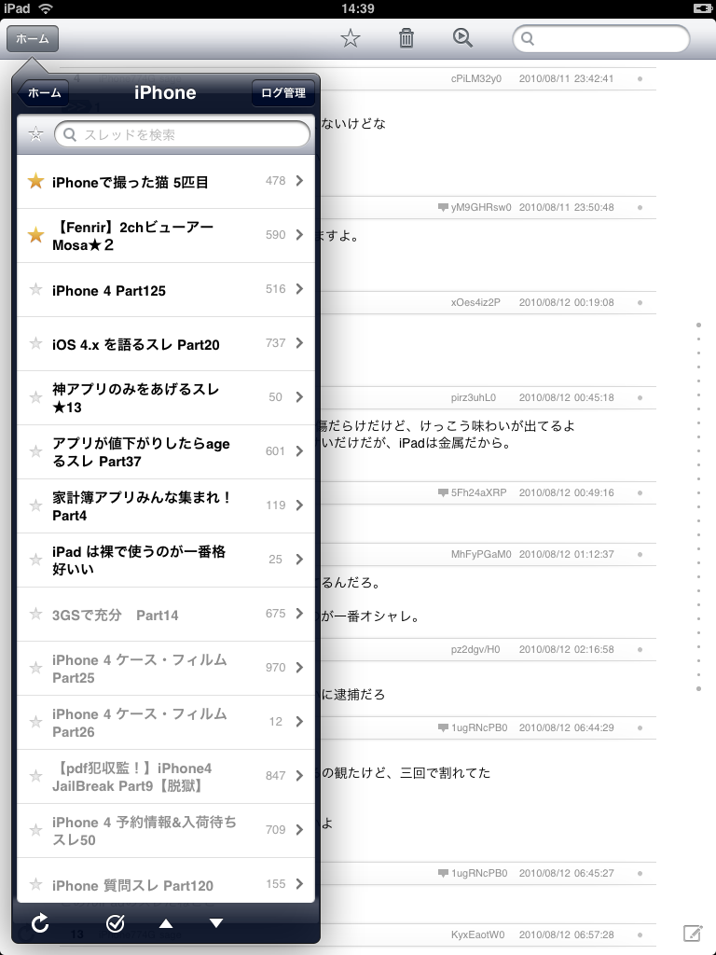Tap the reply bubble icon next to yM9GHRsw0
The width and height of the screenshot is (716, 955).
pos(443,208)
